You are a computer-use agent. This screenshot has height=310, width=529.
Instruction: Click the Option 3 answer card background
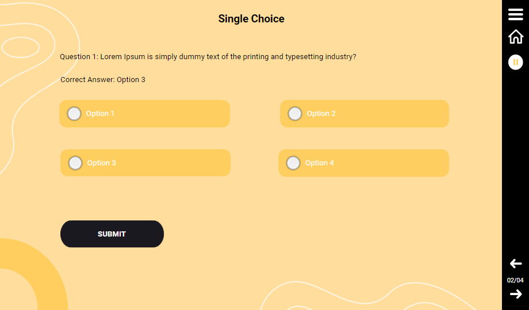(172, 163)
